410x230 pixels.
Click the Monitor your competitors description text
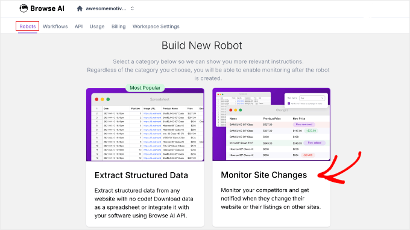click(271, 199)
